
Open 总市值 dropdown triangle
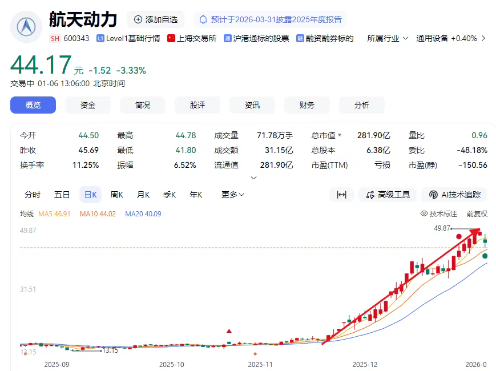340,136
